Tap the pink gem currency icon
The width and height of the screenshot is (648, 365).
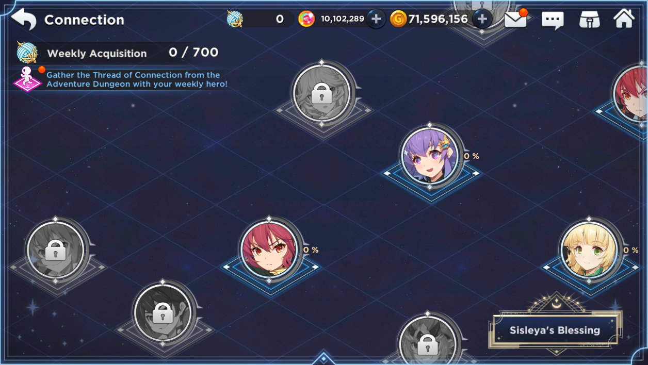(306, 19)
